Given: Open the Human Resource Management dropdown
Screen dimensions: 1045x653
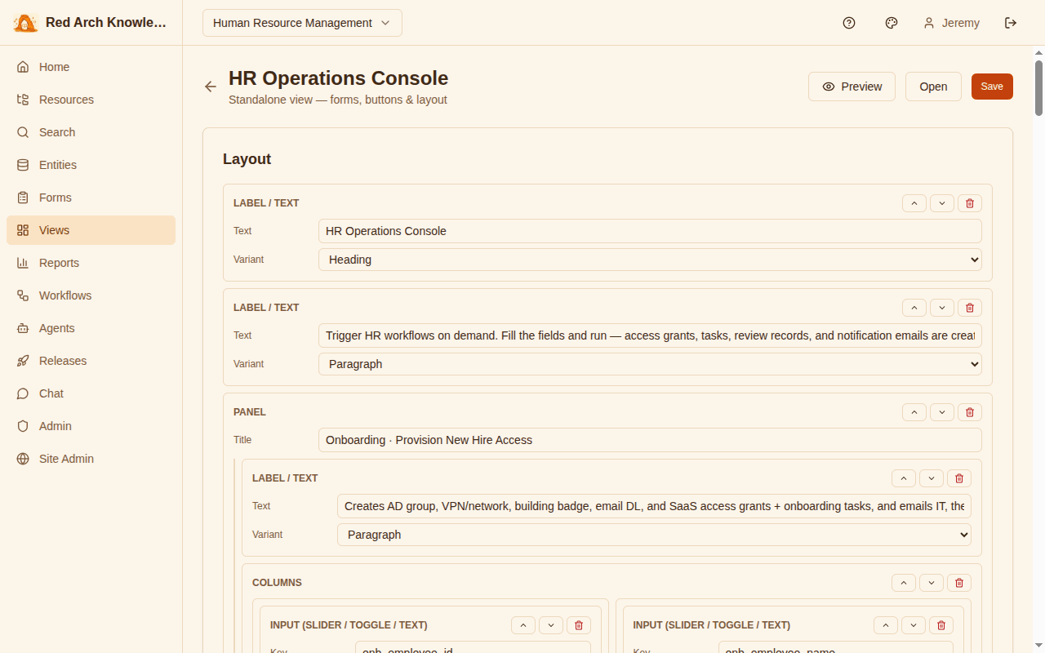Looking at the screenshot, I should (x=302, y=23).
